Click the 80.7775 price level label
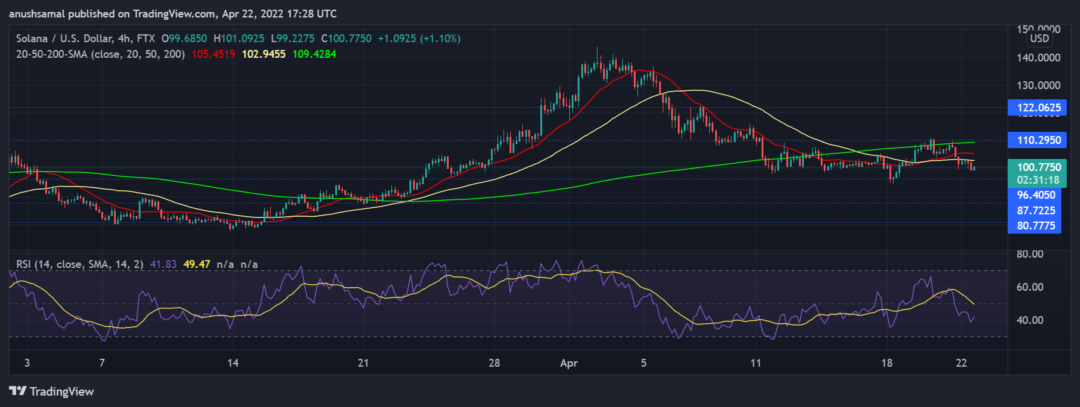 pyautogui.click(x=1036, y=226)
